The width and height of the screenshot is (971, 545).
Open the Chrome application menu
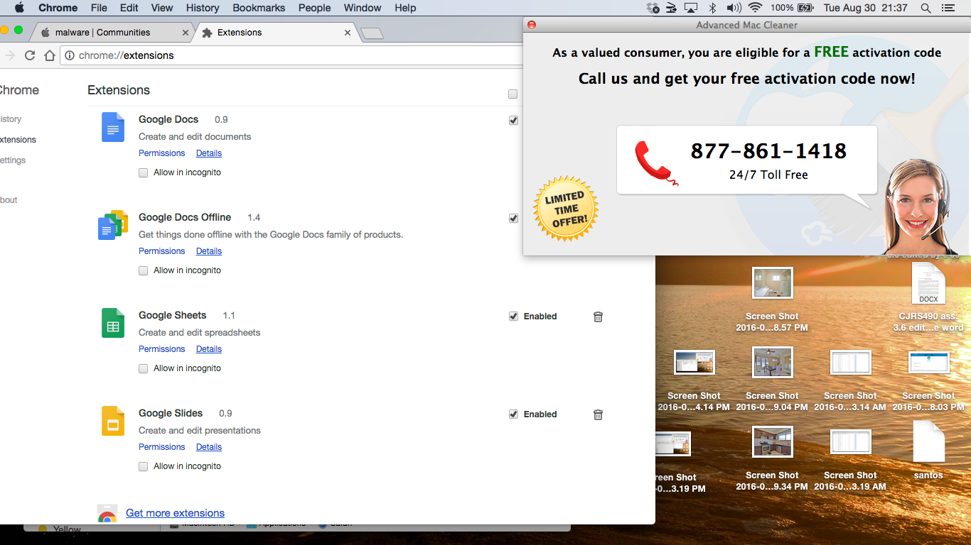[x=58, y=8]
